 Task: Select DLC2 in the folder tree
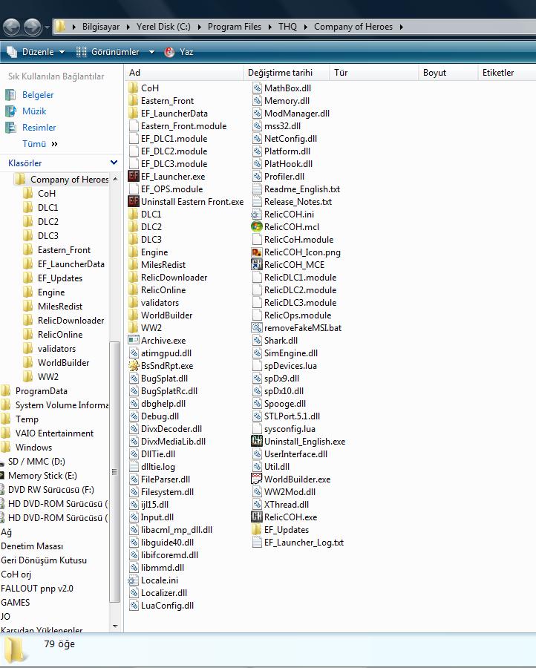[48, 221]
